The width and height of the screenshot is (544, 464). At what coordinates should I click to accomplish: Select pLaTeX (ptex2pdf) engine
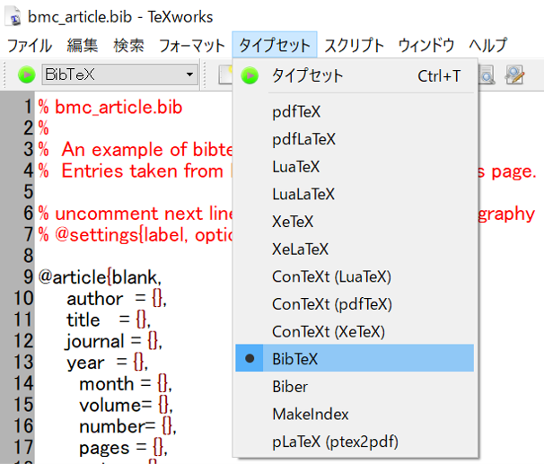click(x=355, y=442)
